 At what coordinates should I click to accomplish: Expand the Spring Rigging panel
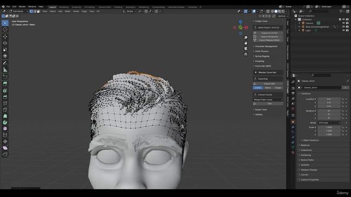click(262, 56)
